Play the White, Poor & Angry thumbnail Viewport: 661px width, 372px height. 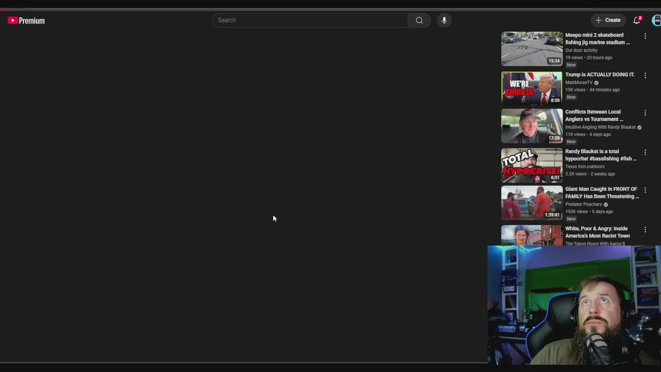pos(532,236)
